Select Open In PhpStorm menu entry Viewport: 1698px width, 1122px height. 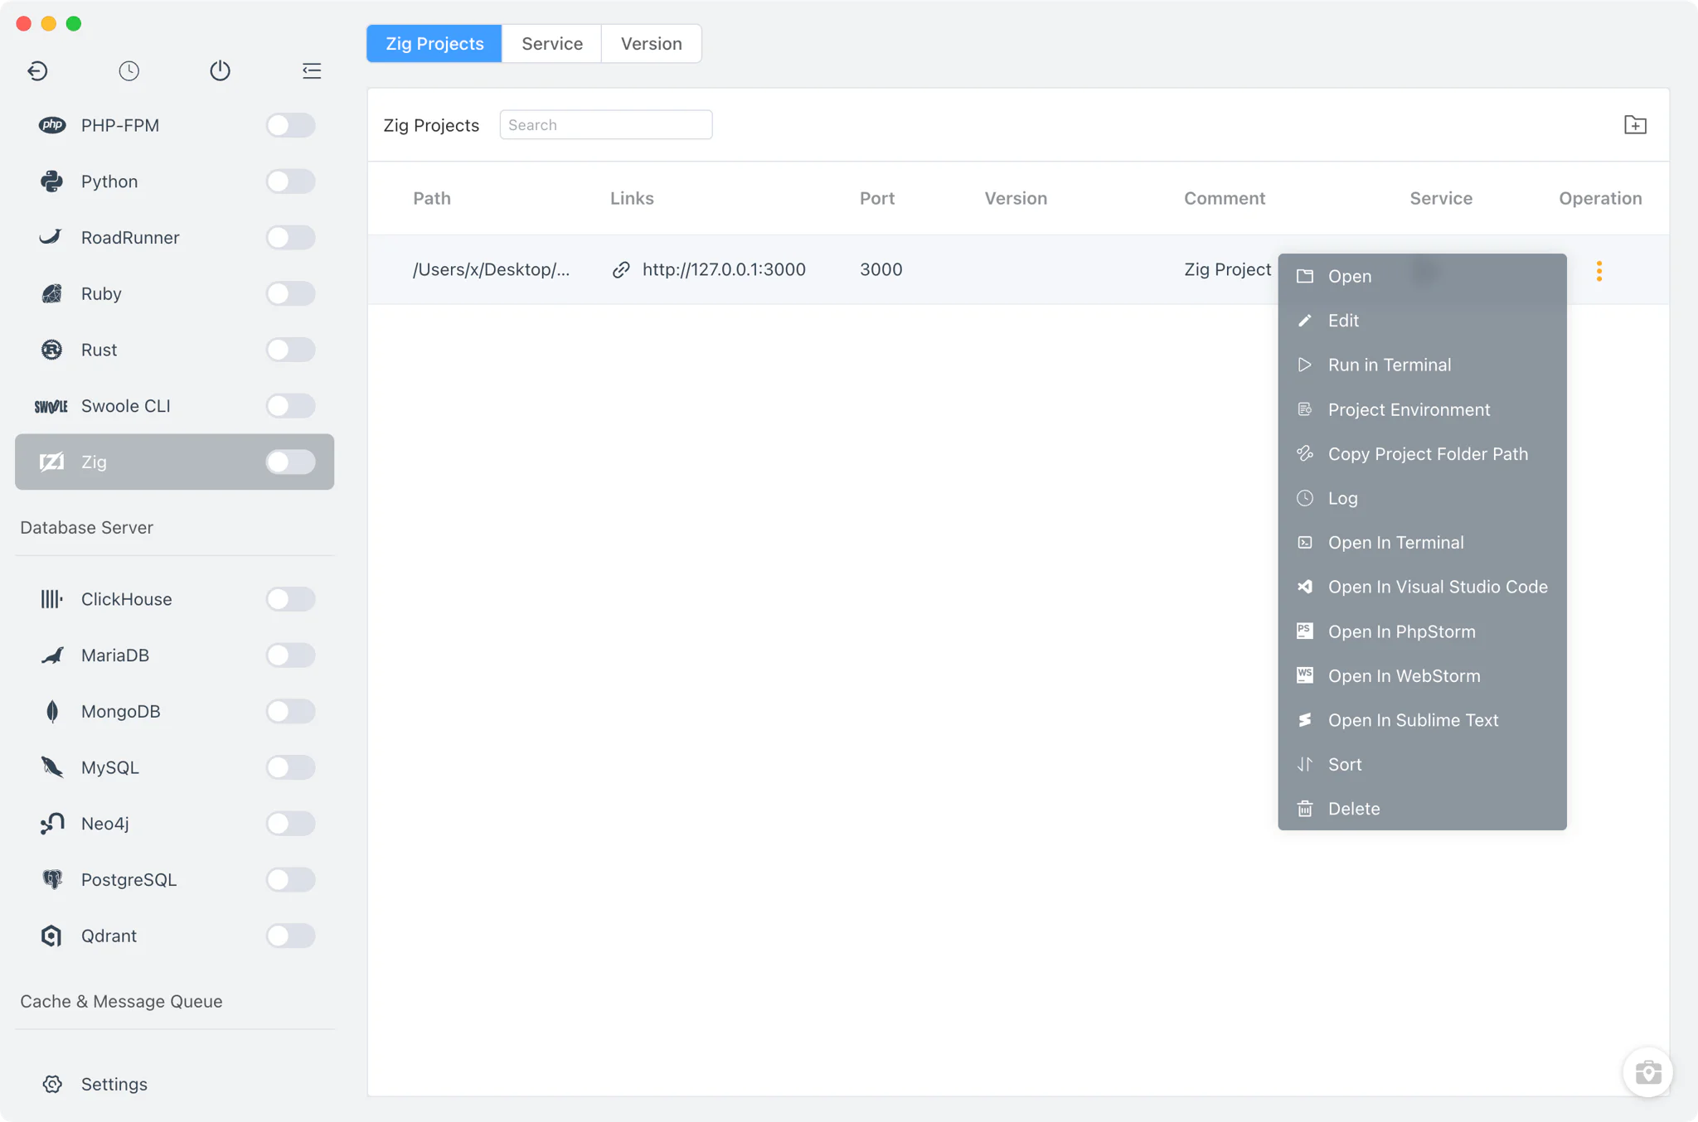tap(1422, 631)
